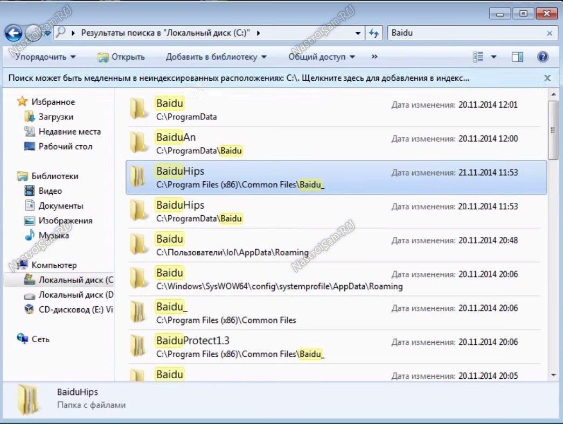This screenshot has width=563, height=424.
Task: Click the vertical scrollbar down arrow
Action: coord(553,374)
